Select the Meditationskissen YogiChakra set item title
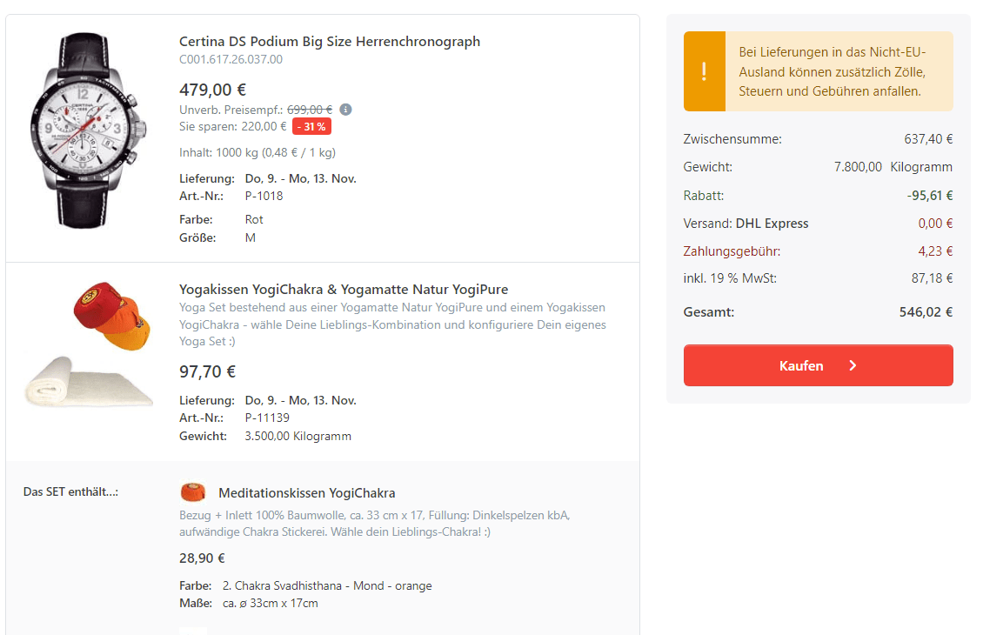Image resolution: width=983 pixels, height=635 pixels. (x=306, y=493)
